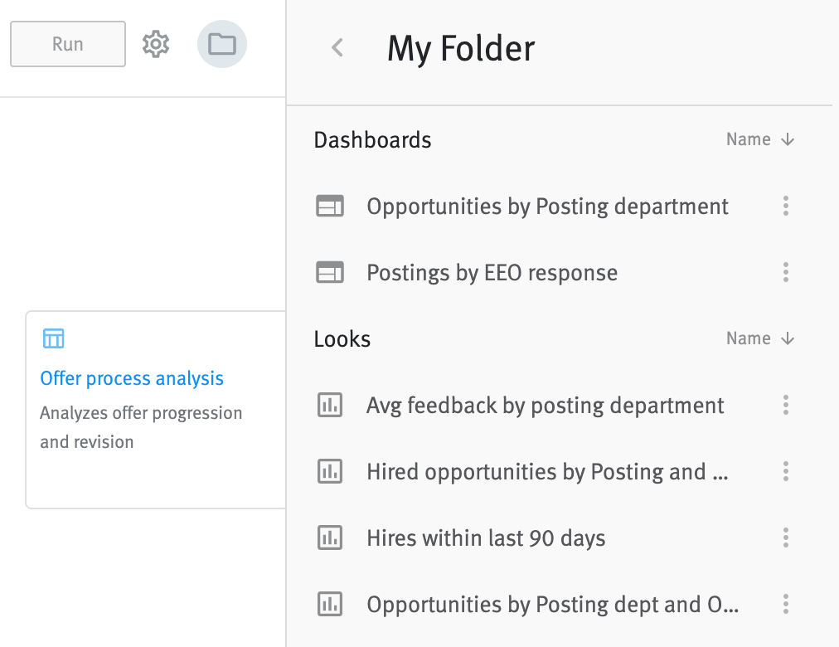Viewport: 839px width, 647px height.
Task: Click the dashboard icon beside Postings by EEO response
Action: pos(330,272)
